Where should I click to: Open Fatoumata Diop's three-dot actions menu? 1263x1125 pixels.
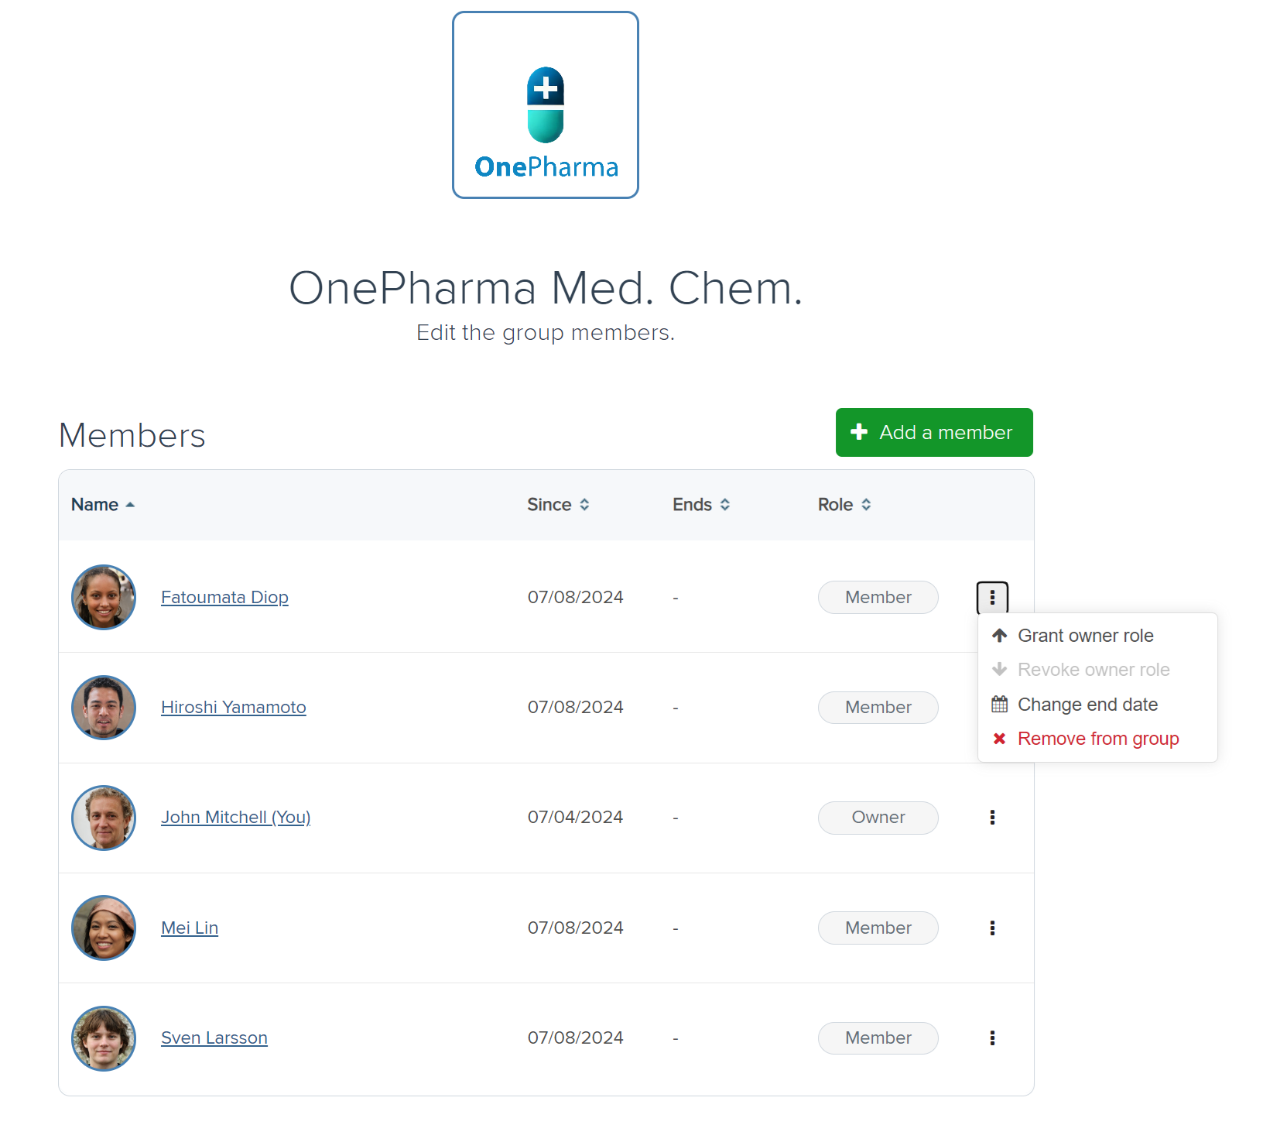(x=992, y=597)
